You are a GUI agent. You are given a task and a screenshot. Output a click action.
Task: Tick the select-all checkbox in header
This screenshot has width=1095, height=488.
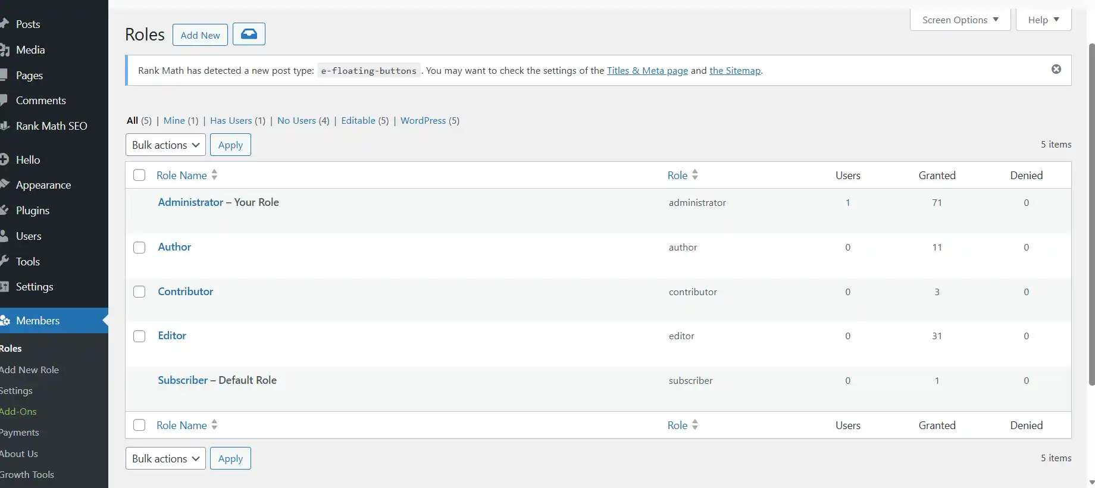point(139,175)
